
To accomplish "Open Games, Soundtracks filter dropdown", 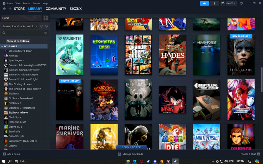I will [20, 26].
